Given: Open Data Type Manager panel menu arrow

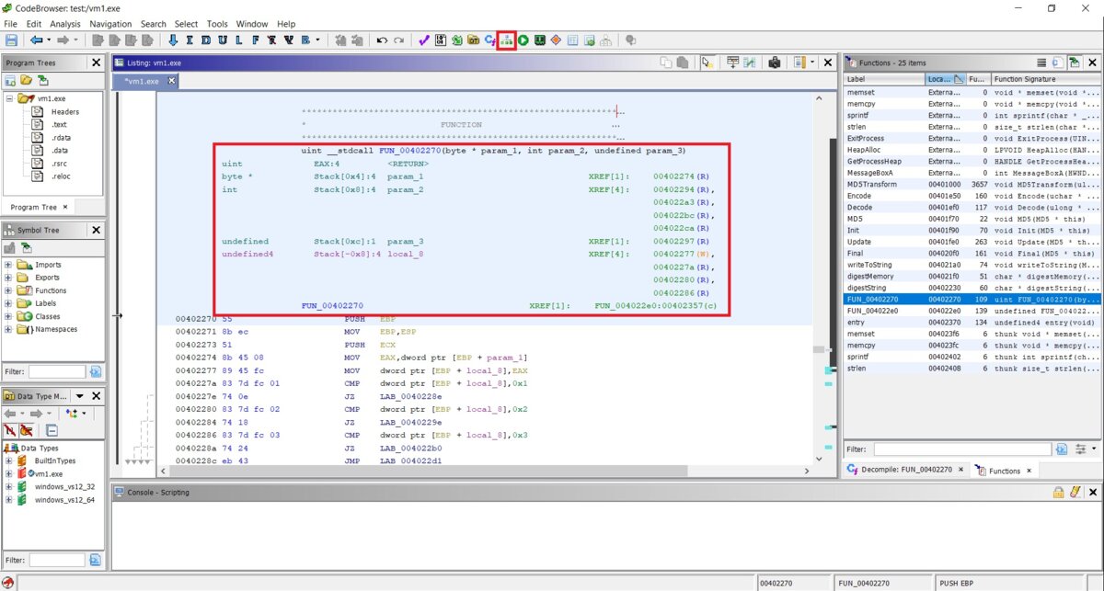Looking at the screenshot, I should point(79,396).
